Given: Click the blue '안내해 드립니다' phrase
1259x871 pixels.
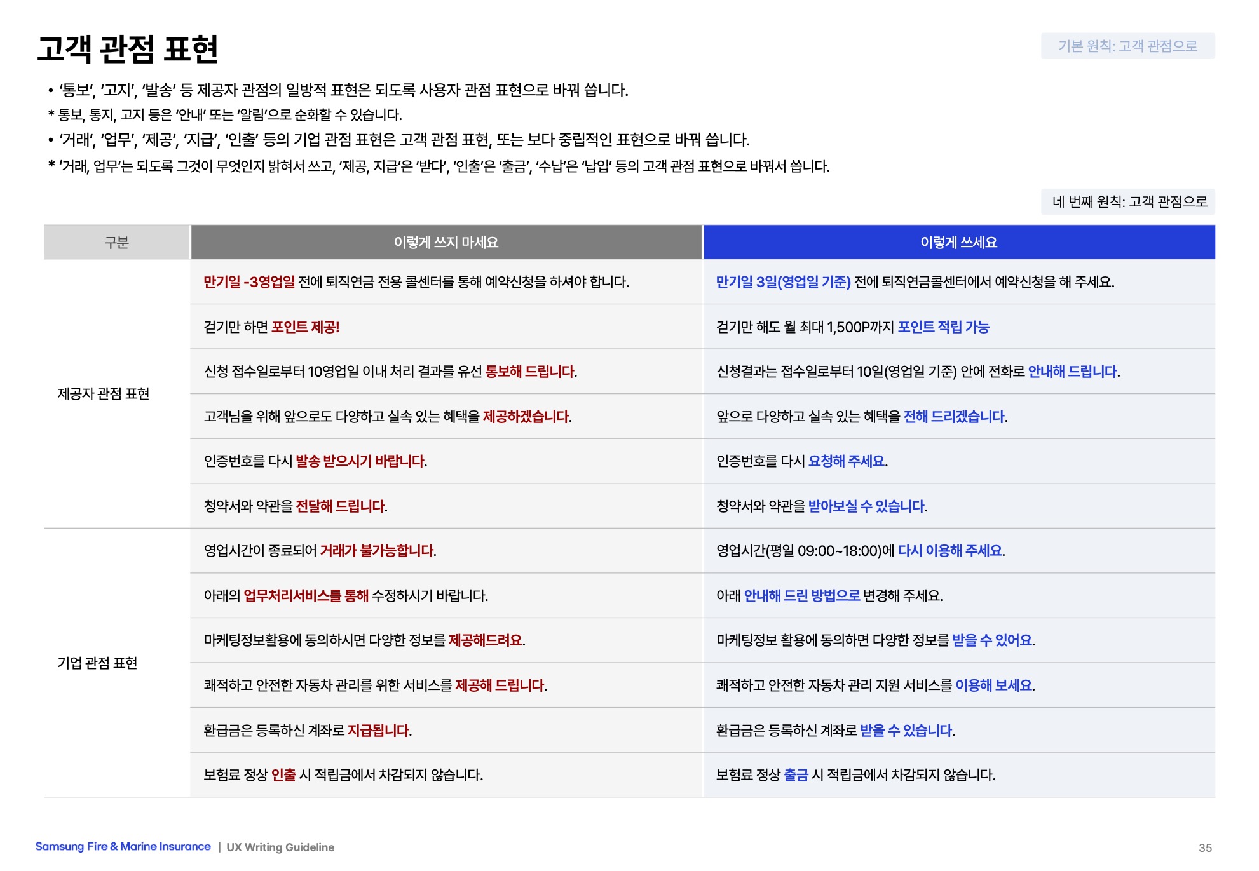Looking at the screenshot, I should [x=1072, y=372].
